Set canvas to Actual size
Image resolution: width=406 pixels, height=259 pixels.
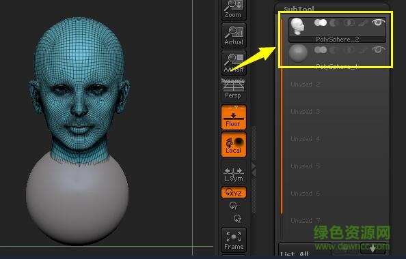[x=233, y=35]
